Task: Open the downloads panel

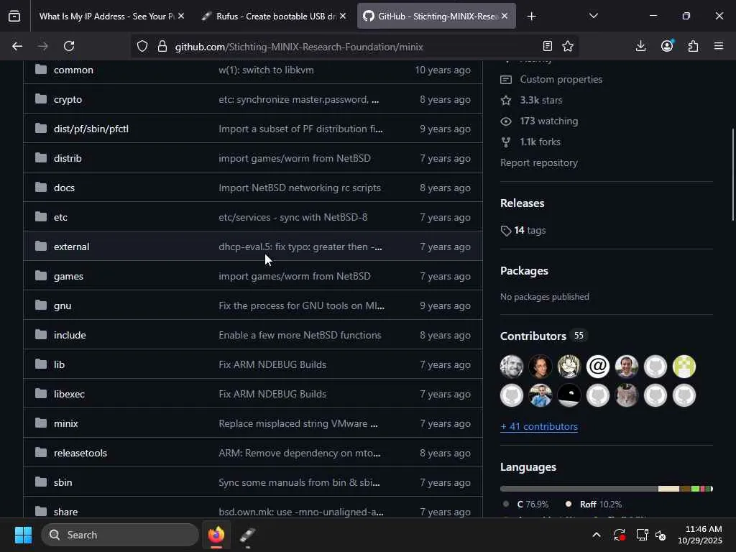Action: pyautogui.click(x=640, y=46)
